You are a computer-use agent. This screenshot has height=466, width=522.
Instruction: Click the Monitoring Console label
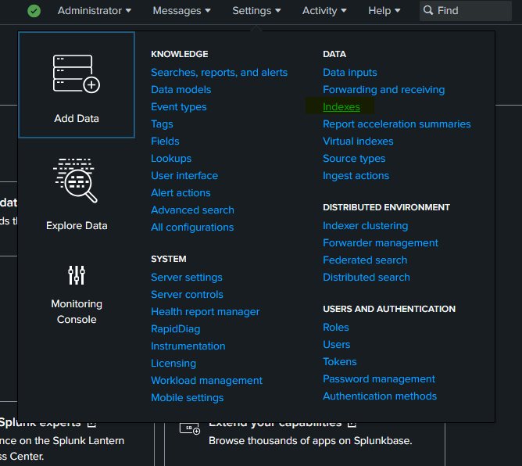[x=77, y=312]
